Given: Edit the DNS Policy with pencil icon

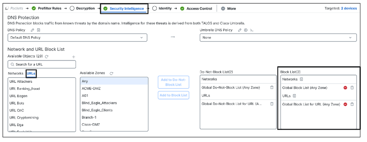Looking at the screenshot, I should click(33, 30).
